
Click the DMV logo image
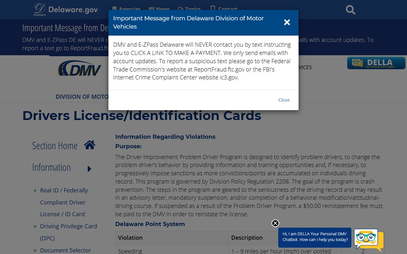pyautogui.click(x=79, y=68)
